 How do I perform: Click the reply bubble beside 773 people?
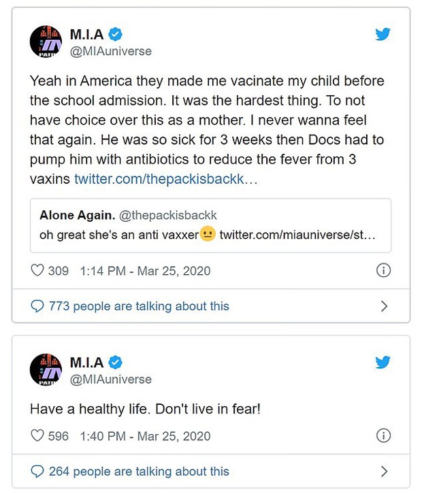click(x=37, y=306)
